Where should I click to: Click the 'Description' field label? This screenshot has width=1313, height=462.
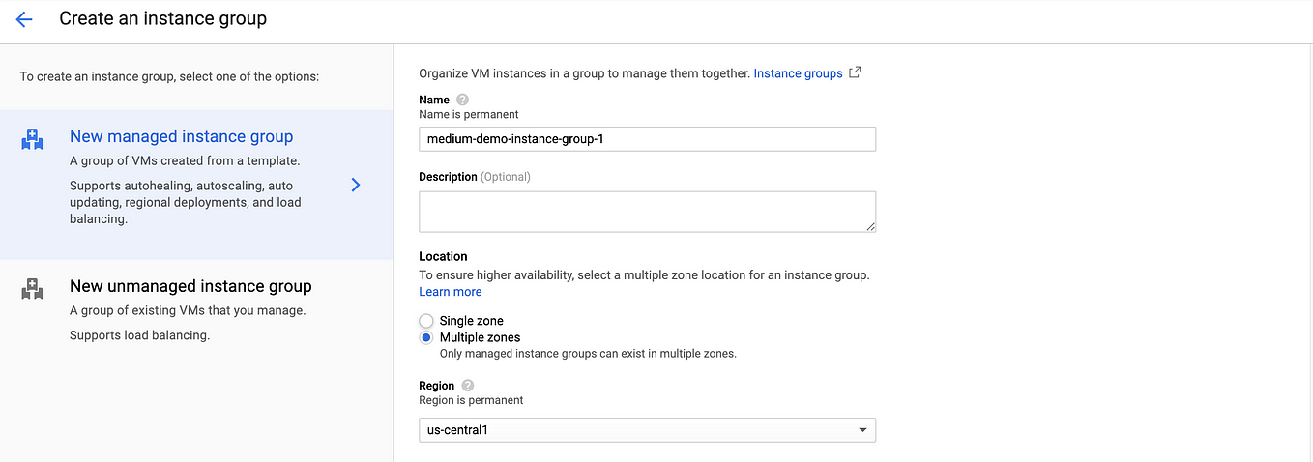pyautogui.click(x=448, y=177)
